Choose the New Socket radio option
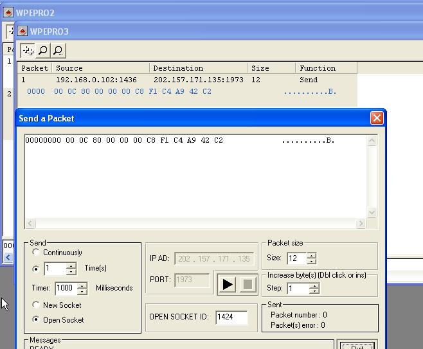Screen dimensions: 423x349 [36, 305]
